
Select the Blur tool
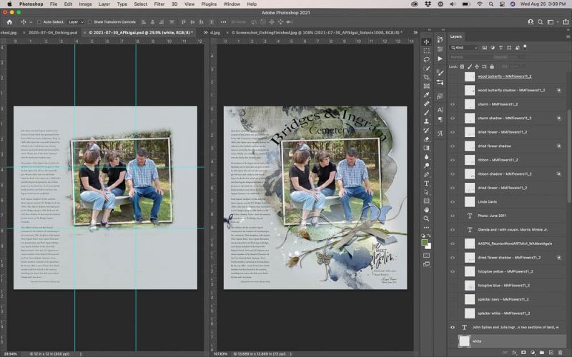point(426,156)
